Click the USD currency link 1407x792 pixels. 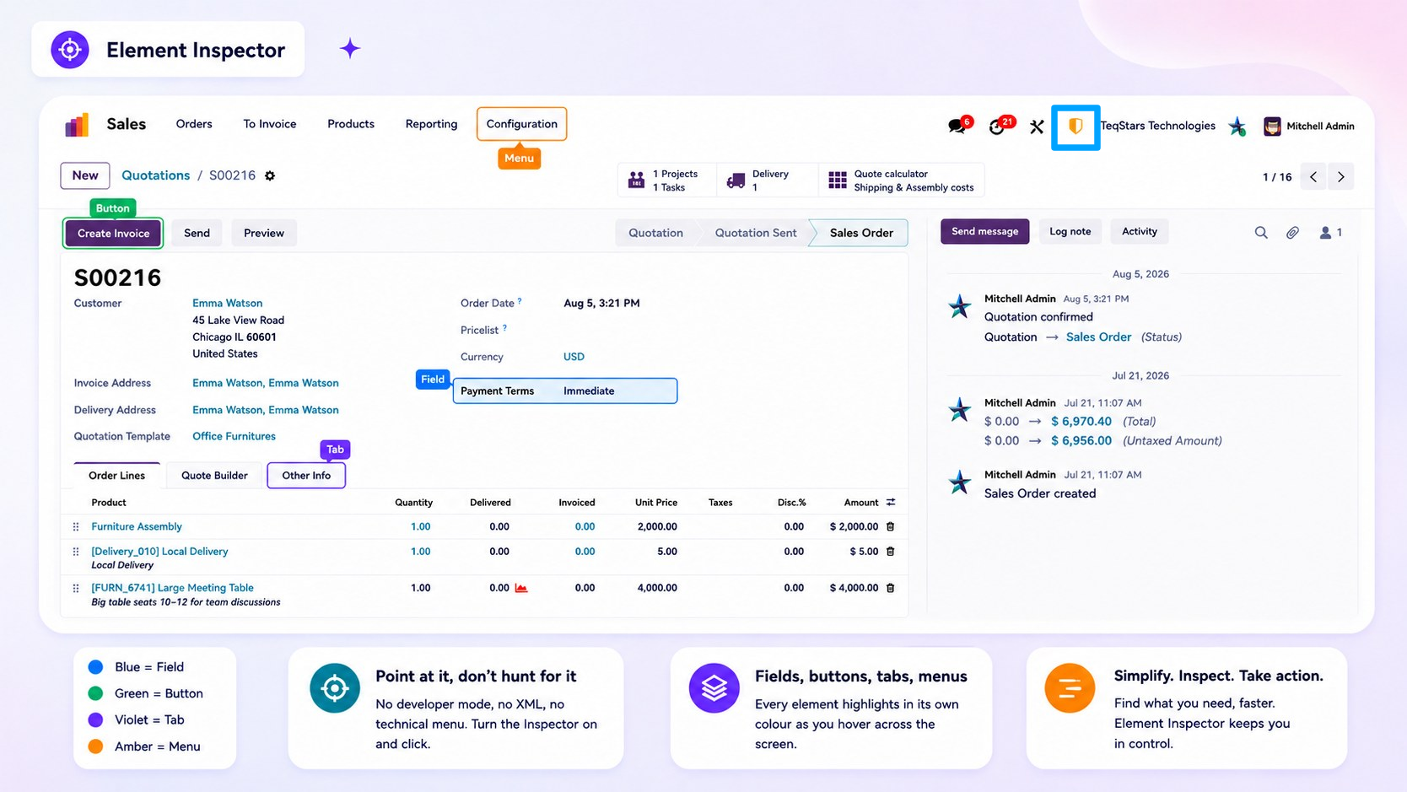(574, 358)
